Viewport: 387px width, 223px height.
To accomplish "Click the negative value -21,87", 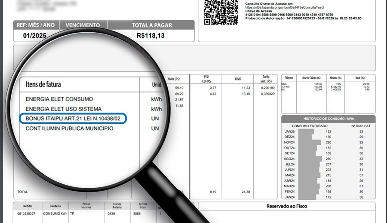I will click(179, 100).
